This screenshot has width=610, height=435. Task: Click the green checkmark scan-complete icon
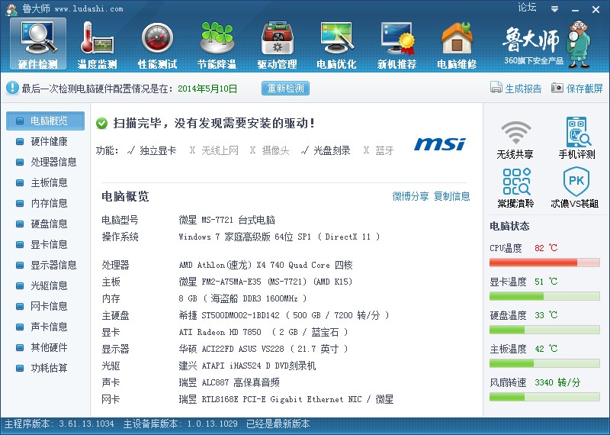tap(102, 124)
